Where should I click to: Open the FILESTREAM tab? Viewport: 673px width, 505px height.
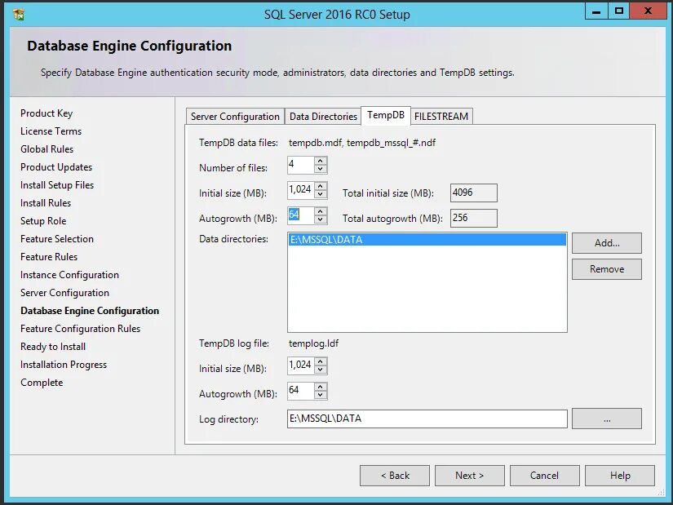[x=441, y=117]
